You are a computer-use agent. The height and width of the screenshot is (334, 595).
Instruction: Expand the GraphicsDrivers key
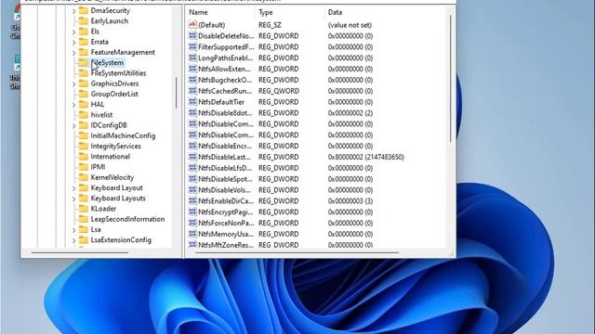pos(73,84)
